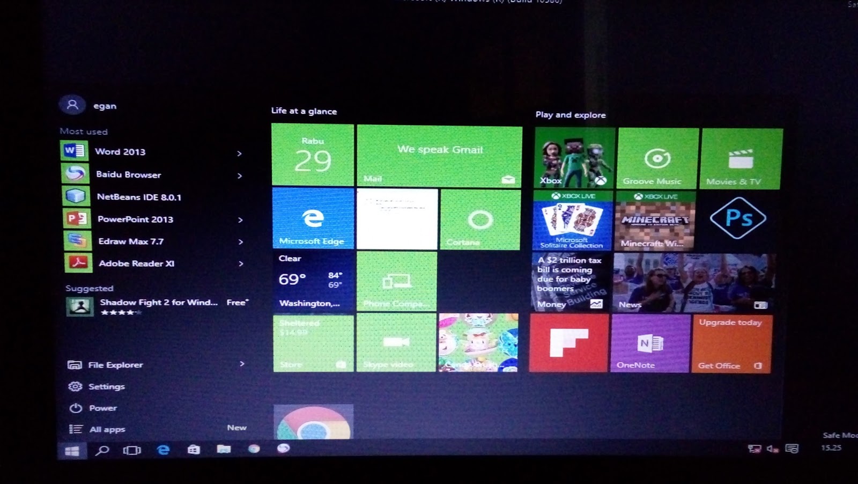This screenshot has width=858, height=484.
Task: Open the Flipboard tile
Action: click(569, 343)
